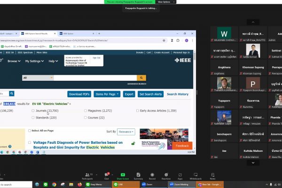Select the Voltage Fault Diagnosis article checkbox
This screenshot has height=188, width=282.
(x=30, y=142)
